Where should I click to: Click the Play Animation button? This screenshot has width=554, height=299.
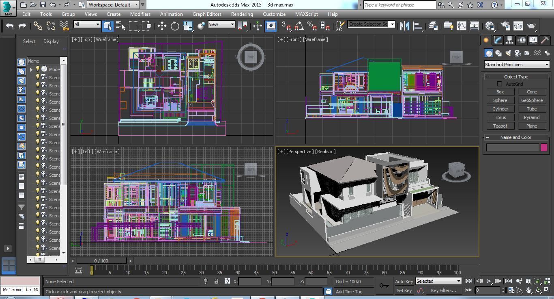click(489, 281)
